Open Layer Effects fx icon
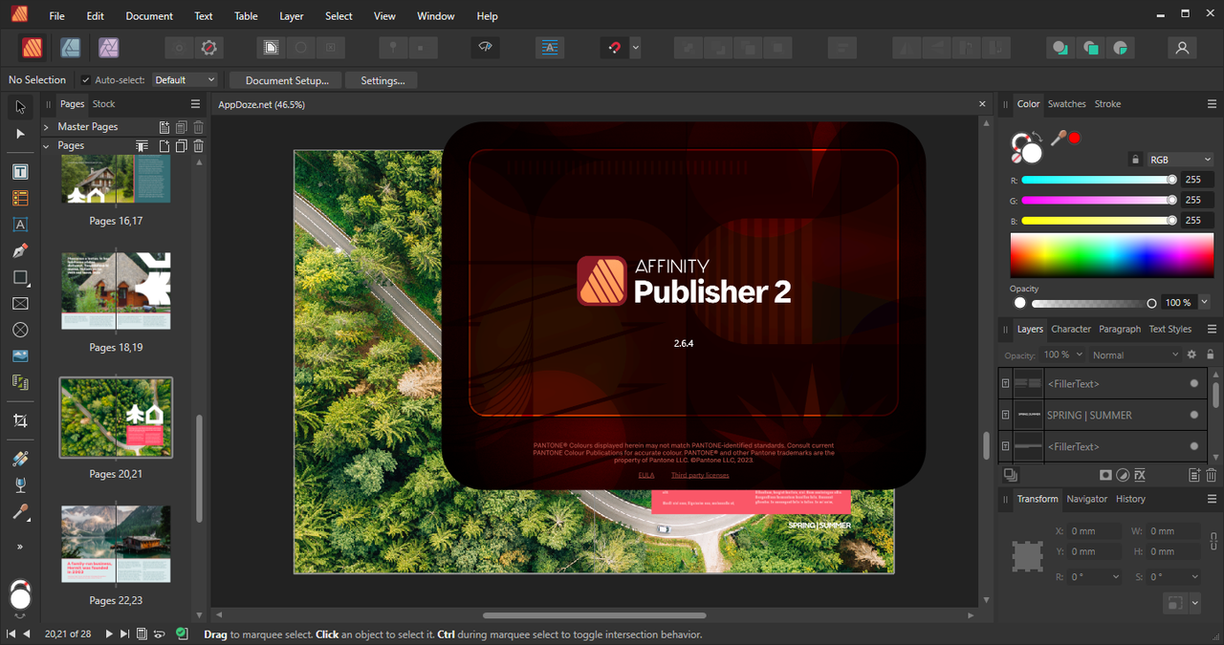Viewport: 1224px width, 645px height. click(1140, 475)
